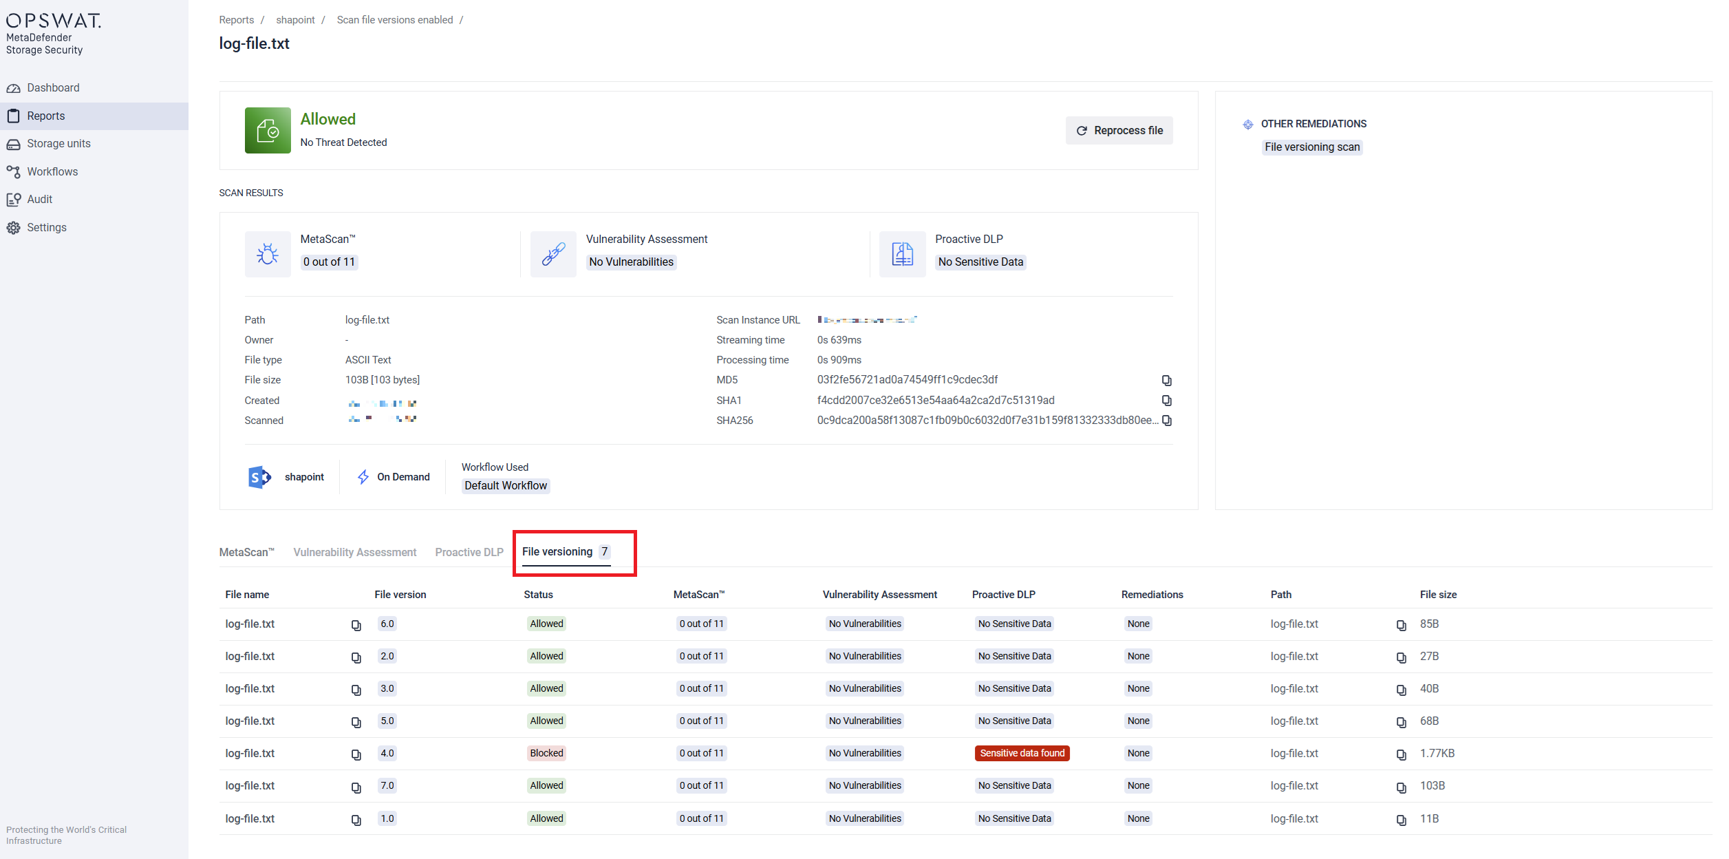This screenshot has height=859, width=1729.
Task: Switch to Vulnerability Assessment tab
Action: tap(354, 552)
